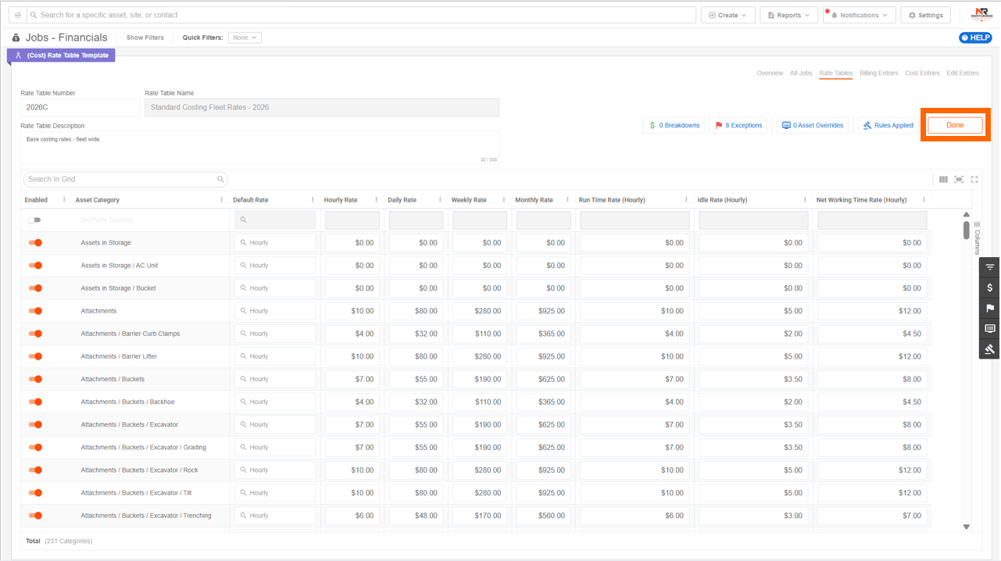This screenshot has width=1001, height=561.
Task: Open Default Rate selector for Excavator / Rock
Action: (275, 470)
